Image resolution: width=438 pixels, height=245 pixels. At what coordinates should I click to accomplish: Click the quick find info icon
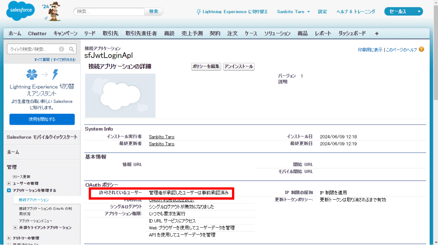(61, 49)
